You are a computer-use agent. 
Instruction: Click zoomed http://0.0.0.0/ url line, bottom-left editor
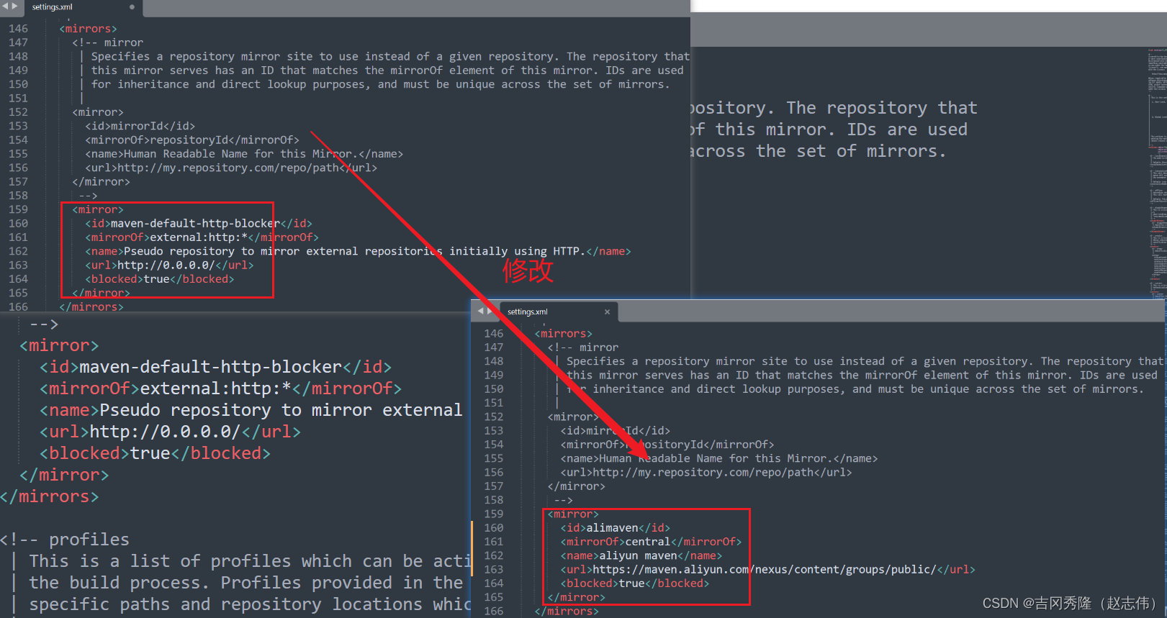pos(170,432)
